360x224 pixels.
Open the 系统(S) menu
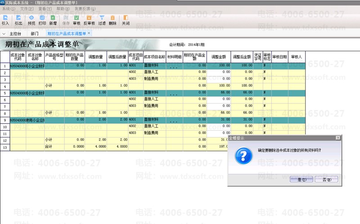[x=9, y=9]
